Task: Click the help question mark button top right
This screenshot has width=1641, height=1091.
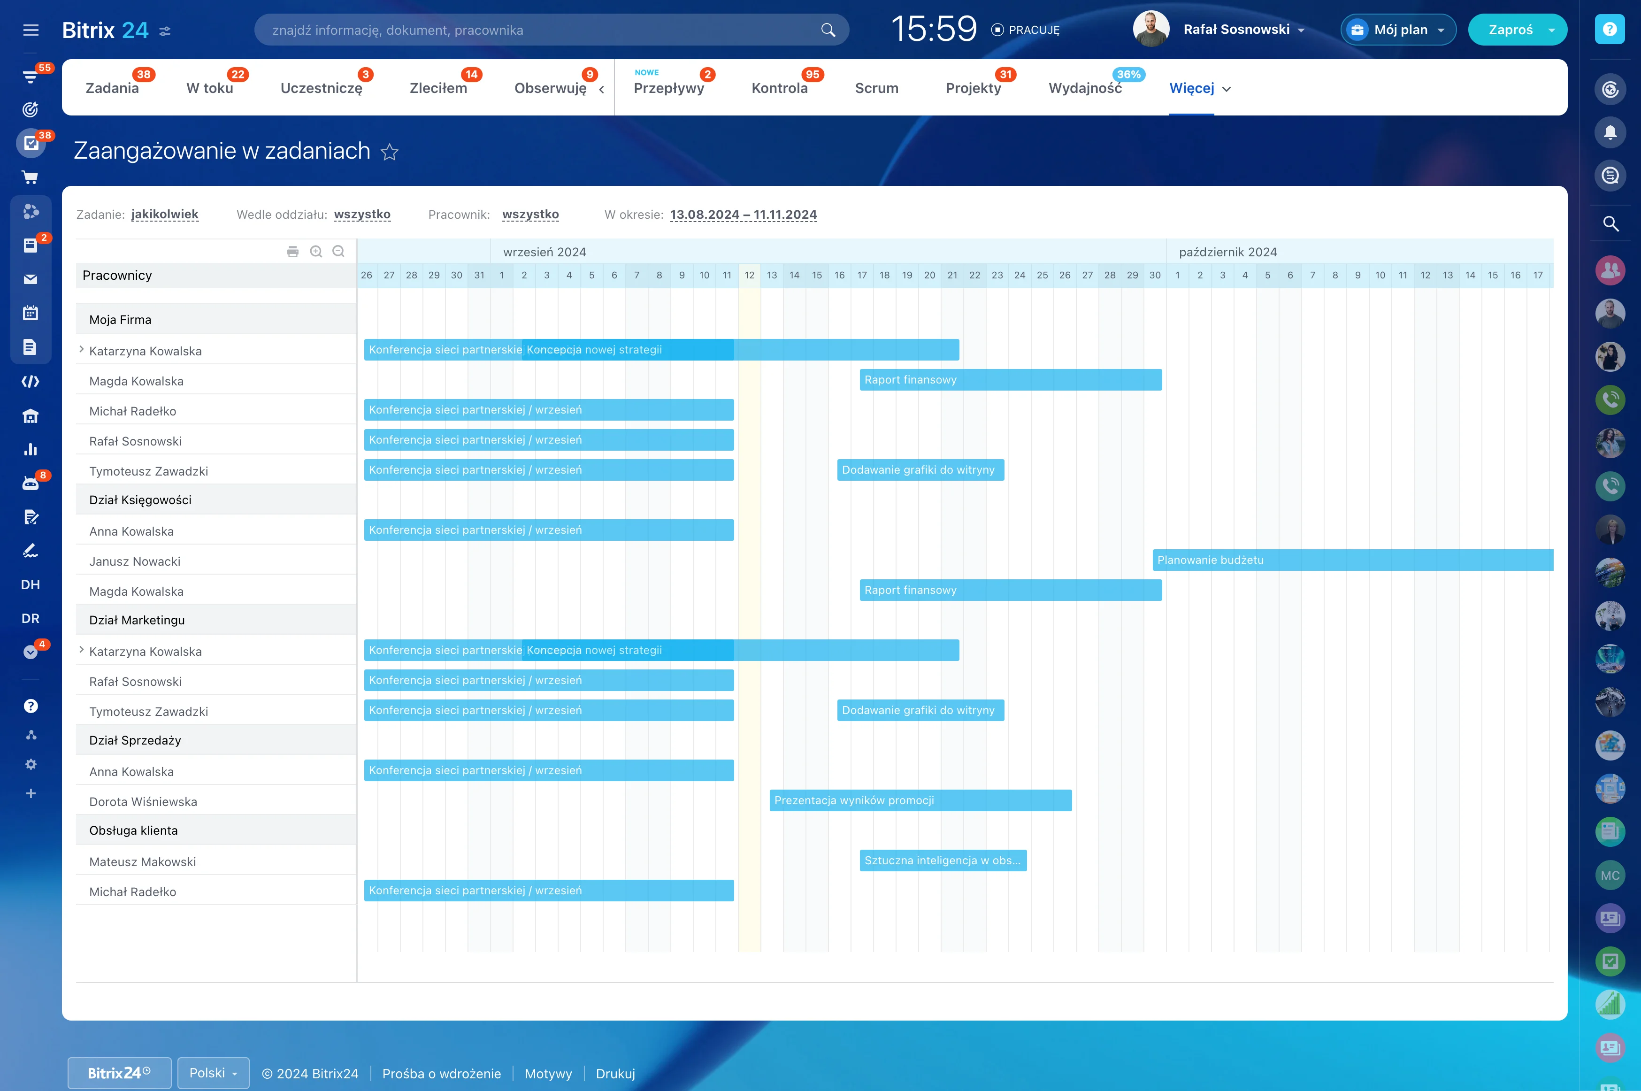Action: (x=1610, y=30)
